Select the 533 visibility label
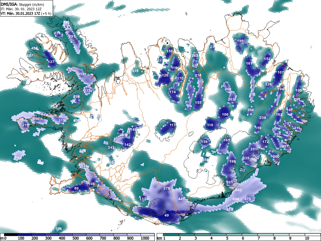 tap(84, 166)
